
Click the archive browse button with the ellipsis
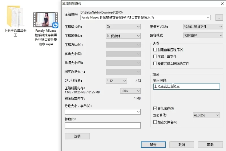pyautogui.click(x=219, y=18)
